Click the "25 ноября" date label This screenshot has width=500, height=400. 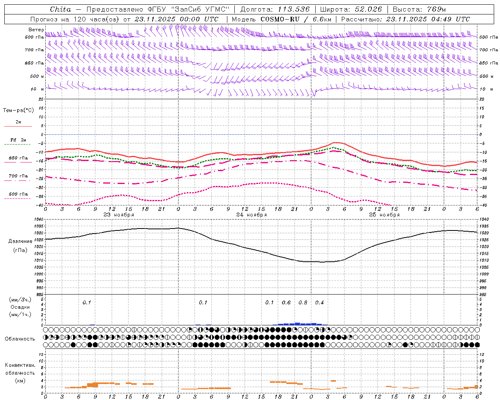tap(384, 215)
